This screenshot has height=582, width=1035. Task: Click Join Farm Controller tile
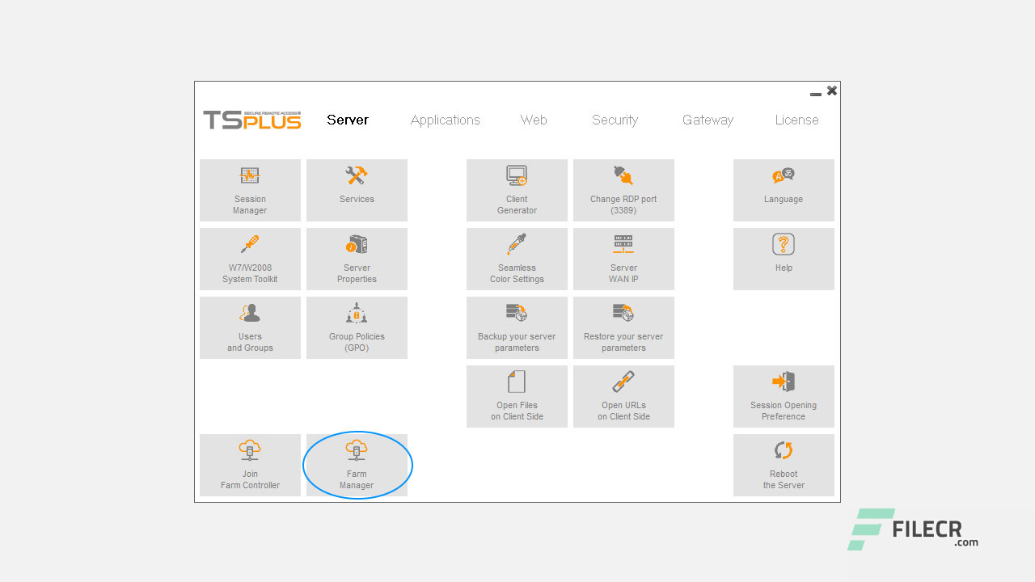(x=250, y=465)
